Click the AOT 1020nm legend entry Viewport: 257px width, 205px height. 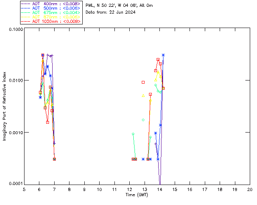(x=51, y=21)
